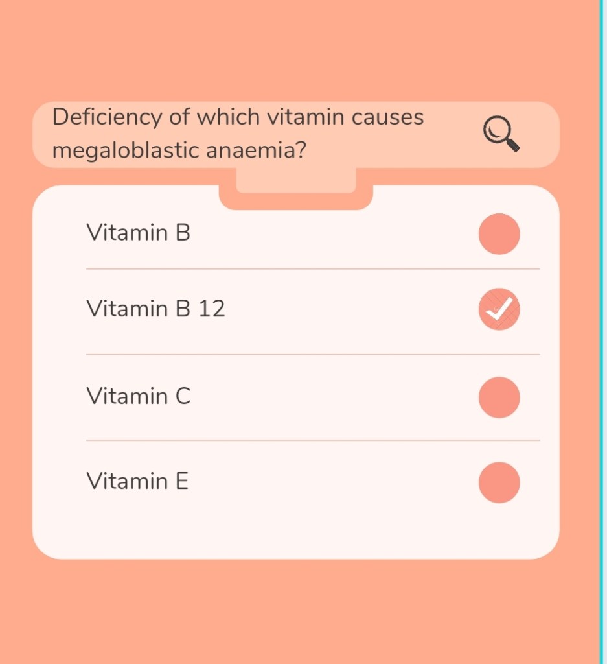
Task: Click the 'Vitamin B 12' option text
Action: [155, 309]
